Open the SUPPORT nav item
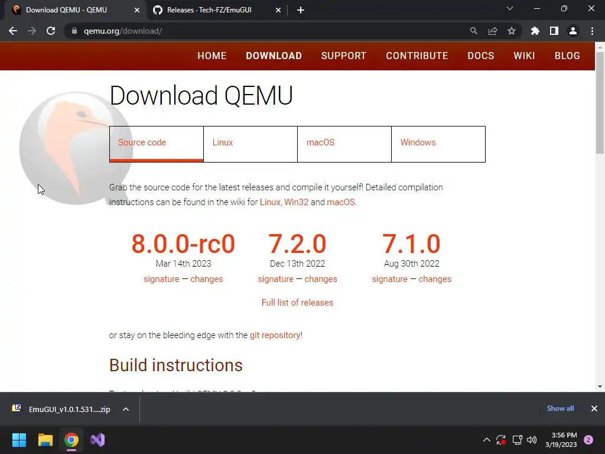Viewport: 605px width, 454px height. click(344, 56)
